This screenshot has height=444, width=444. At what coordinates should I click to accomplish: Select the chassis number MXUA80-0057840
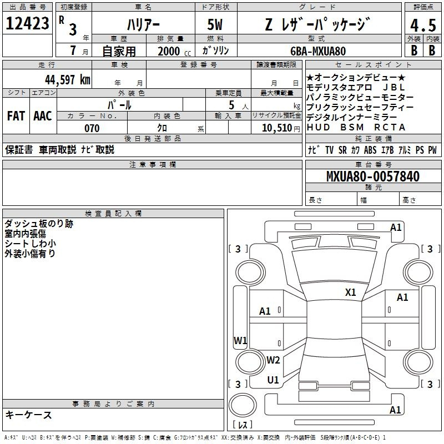point(373,176)
